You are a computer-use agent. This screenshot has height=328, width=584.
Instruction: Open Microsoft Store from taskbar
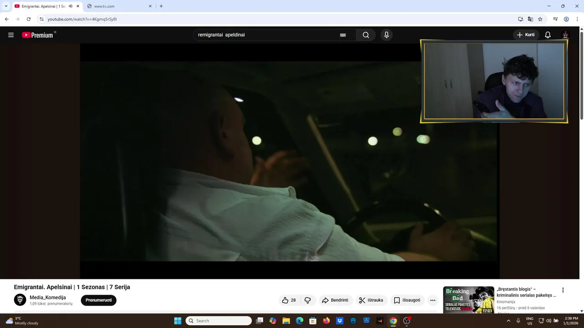tap(313, 321)
